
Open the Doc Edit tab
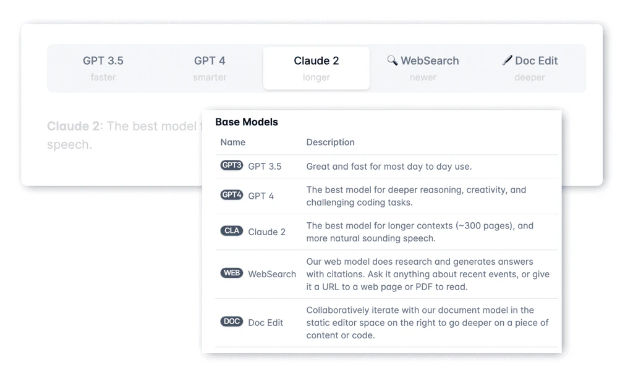529,67
